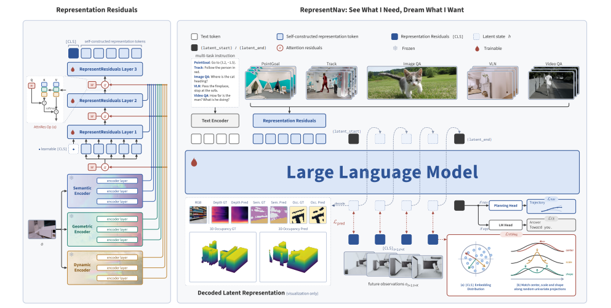Click the Depth Pred thumbnail

coord(239,215)
